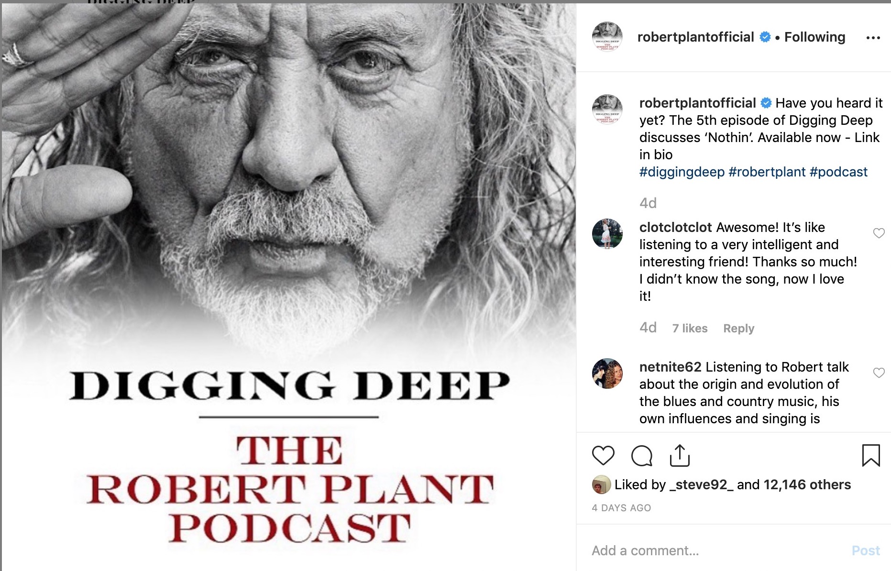View the 7 likes on clotclotclot's comment
Screen dimensions: 891x571
(690, 329)
